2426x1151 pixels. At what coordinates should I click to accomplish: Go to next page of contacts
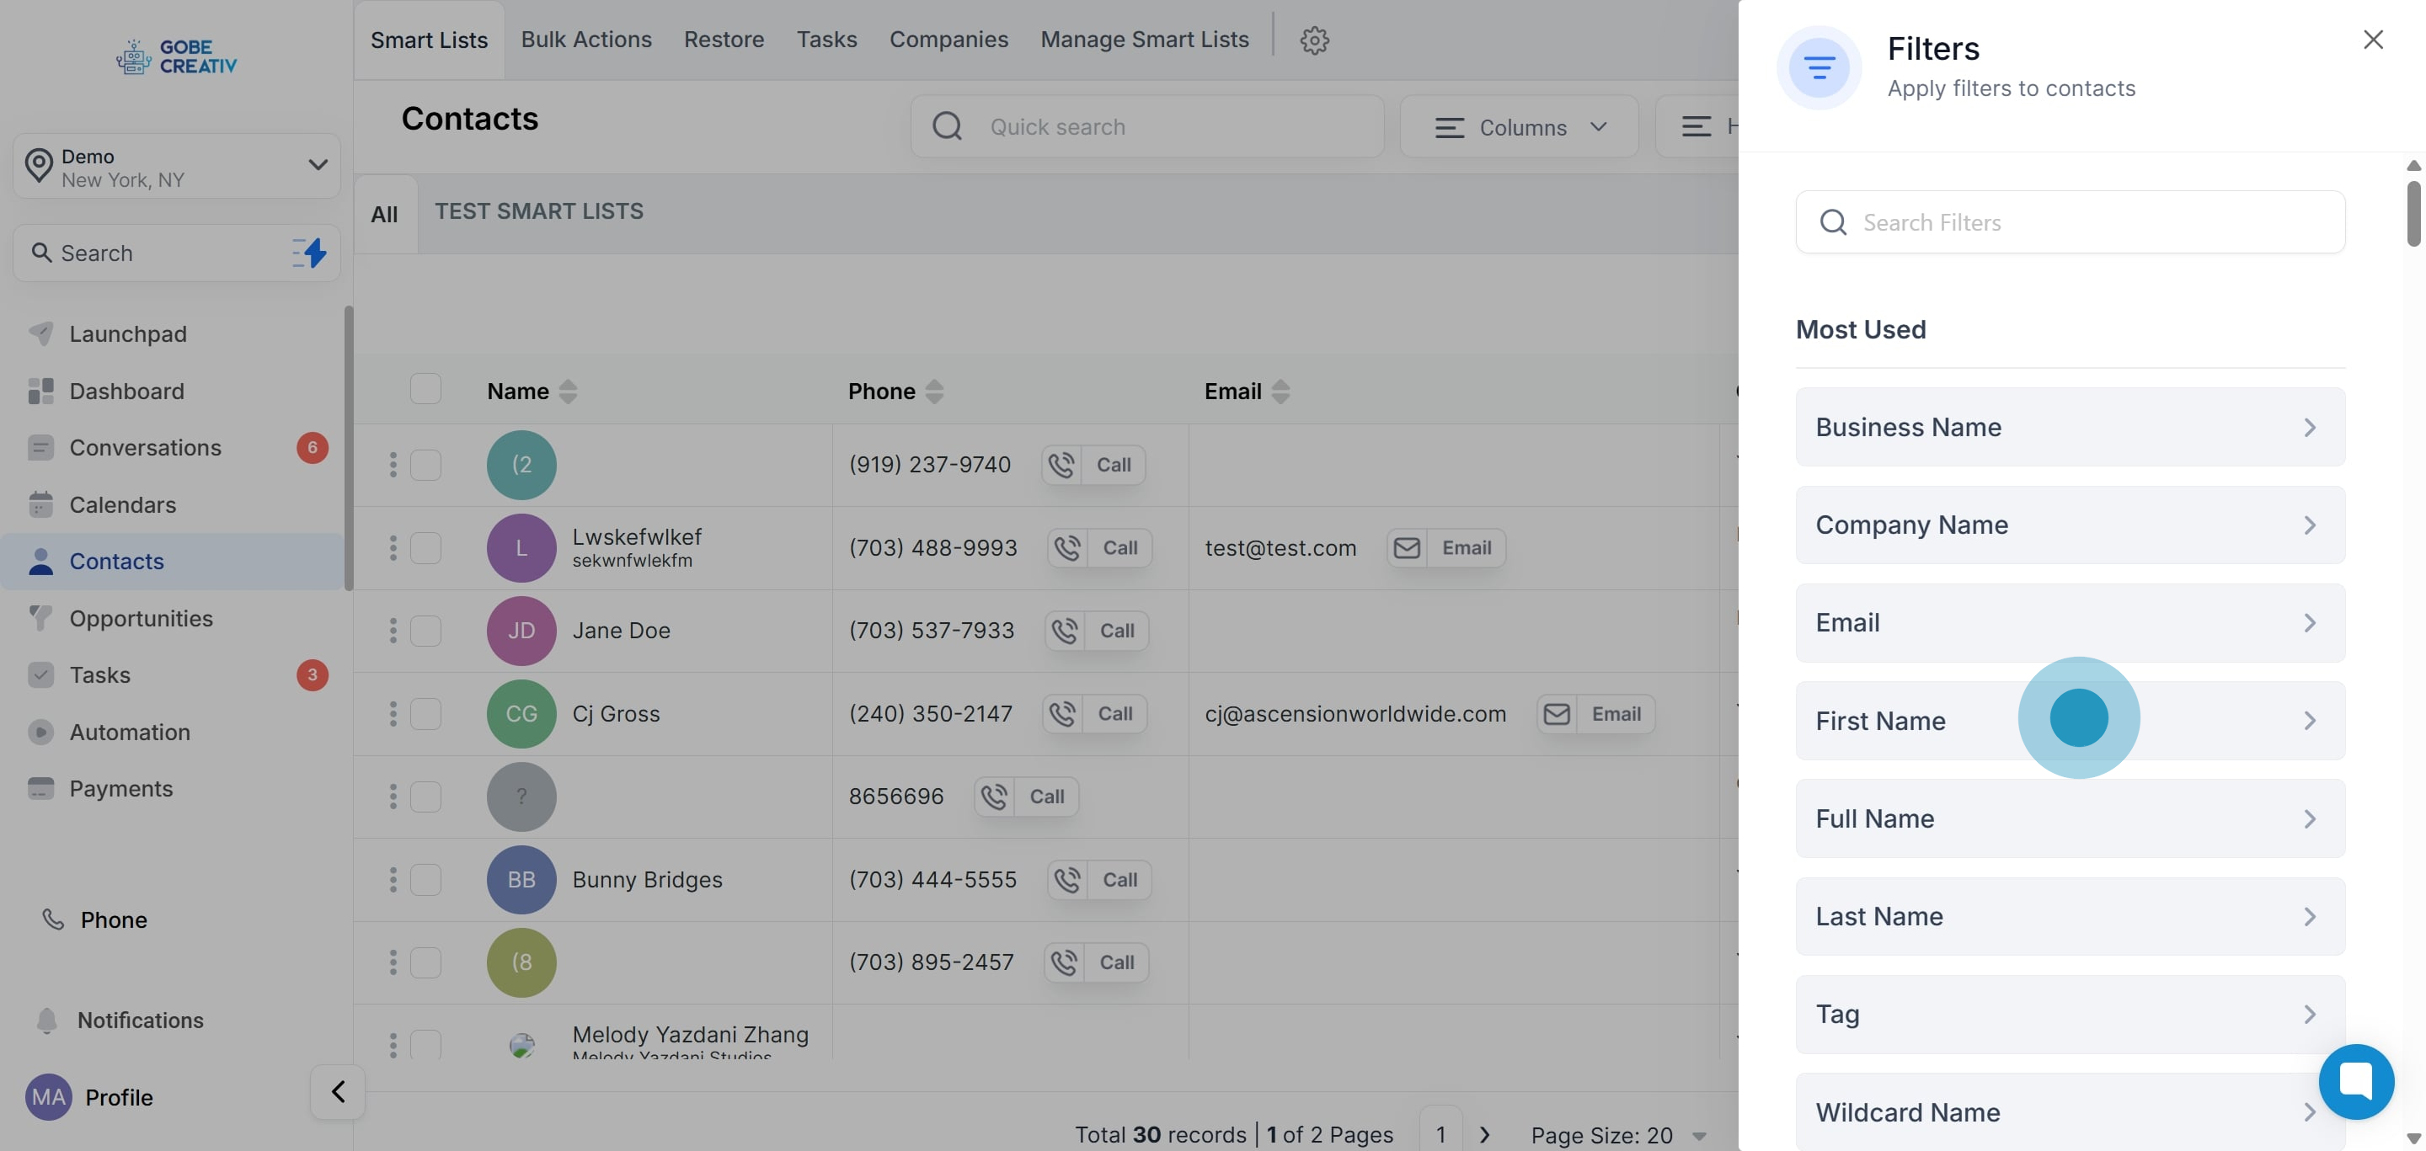1484,1134
